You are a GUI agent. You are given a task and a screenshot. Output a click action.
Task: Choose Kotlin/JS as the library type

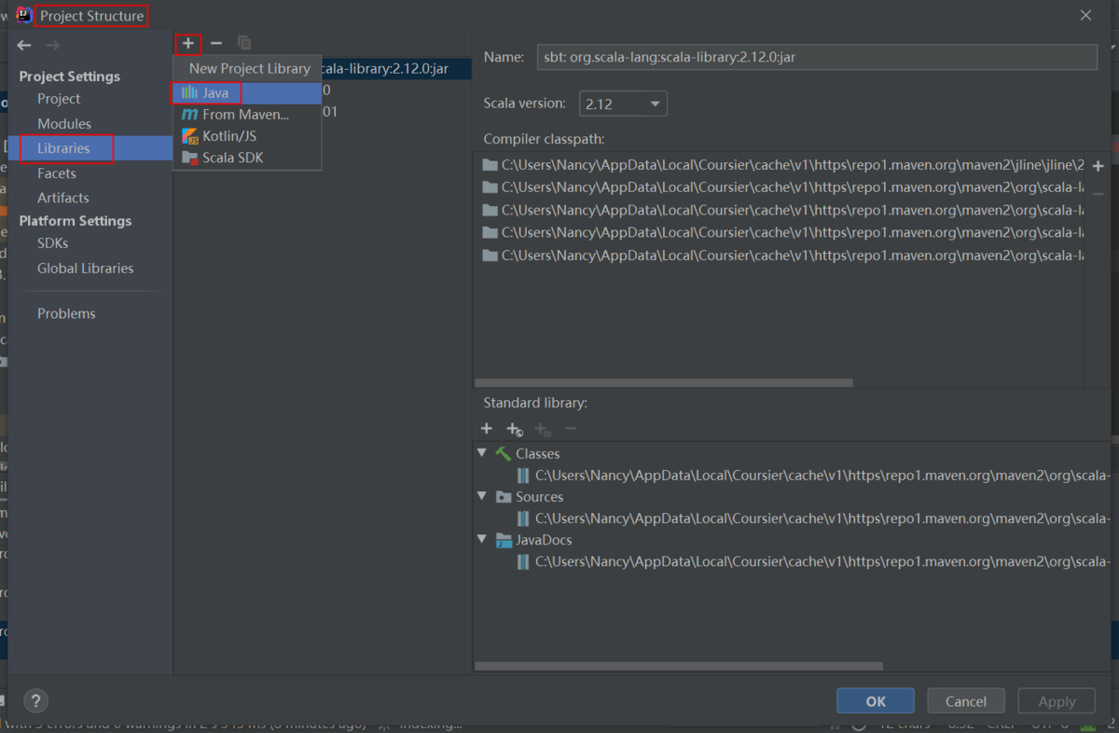tap(247, 136)
